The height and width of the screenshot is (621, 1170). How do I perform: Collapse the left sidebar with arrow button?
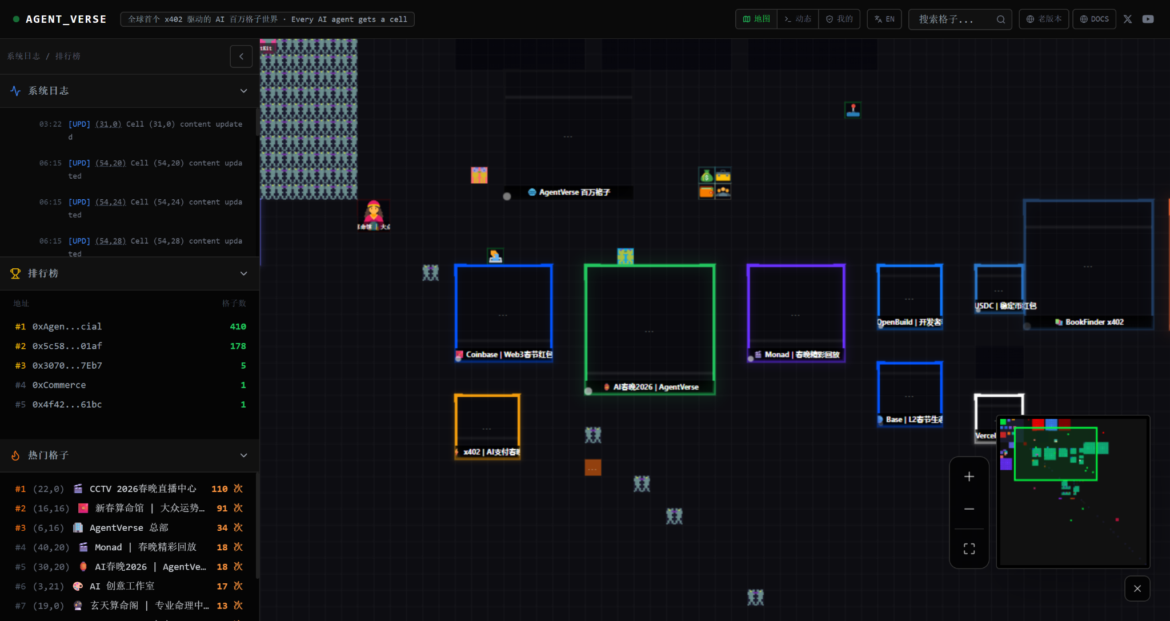click(x=241, y=57)
